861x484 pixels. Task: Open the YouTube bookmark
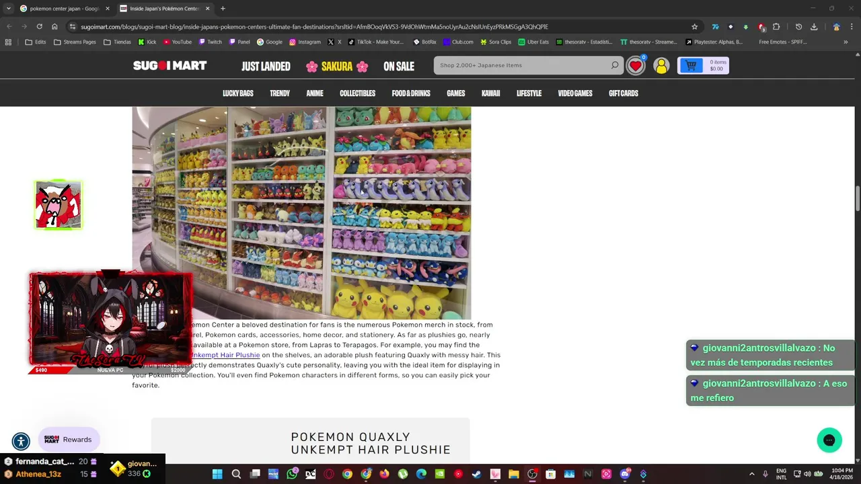(x=178, y=42)
